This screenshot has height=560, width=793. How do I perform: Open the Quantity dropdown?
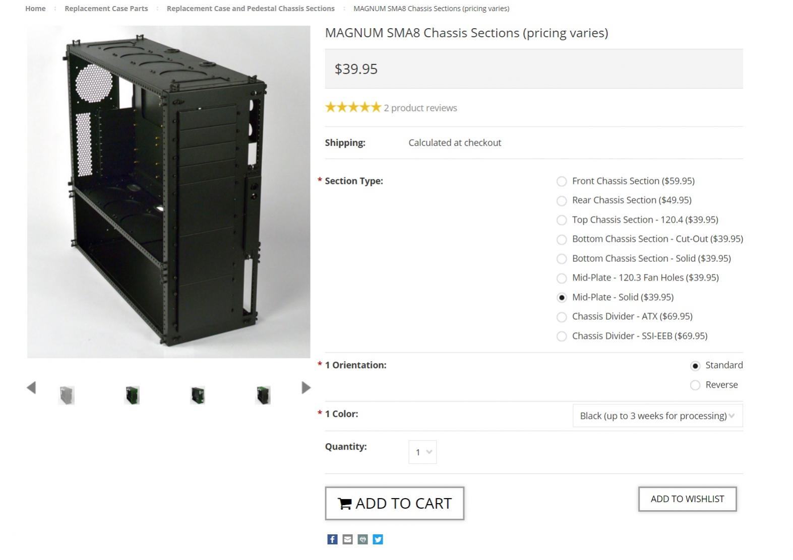pyautogui.click(x=422, y=452)
